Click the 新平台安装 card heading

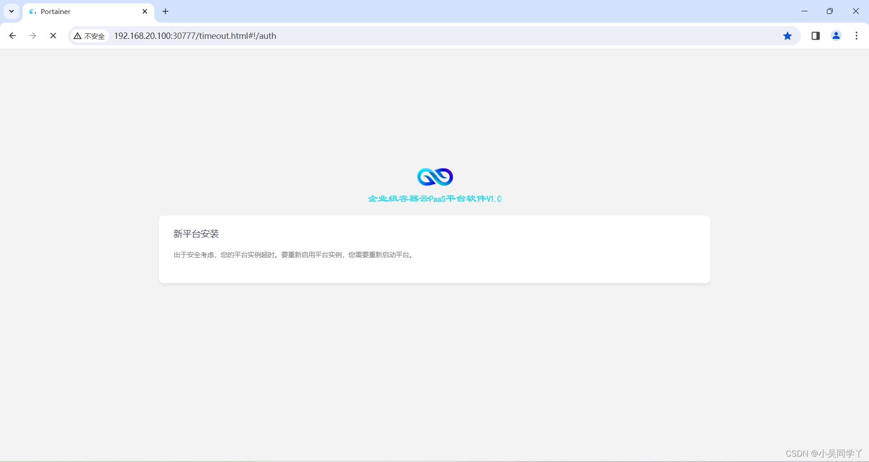[196, 234]
